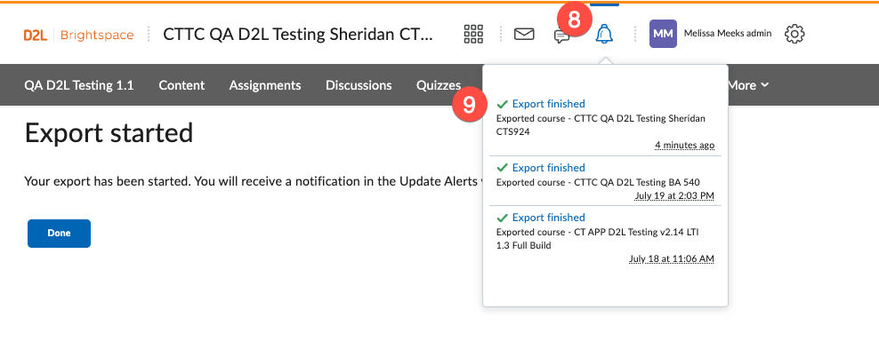Open the course selector waffle icon
The image size is (879, 357).
pyautogui.click(x=473, y=35)
